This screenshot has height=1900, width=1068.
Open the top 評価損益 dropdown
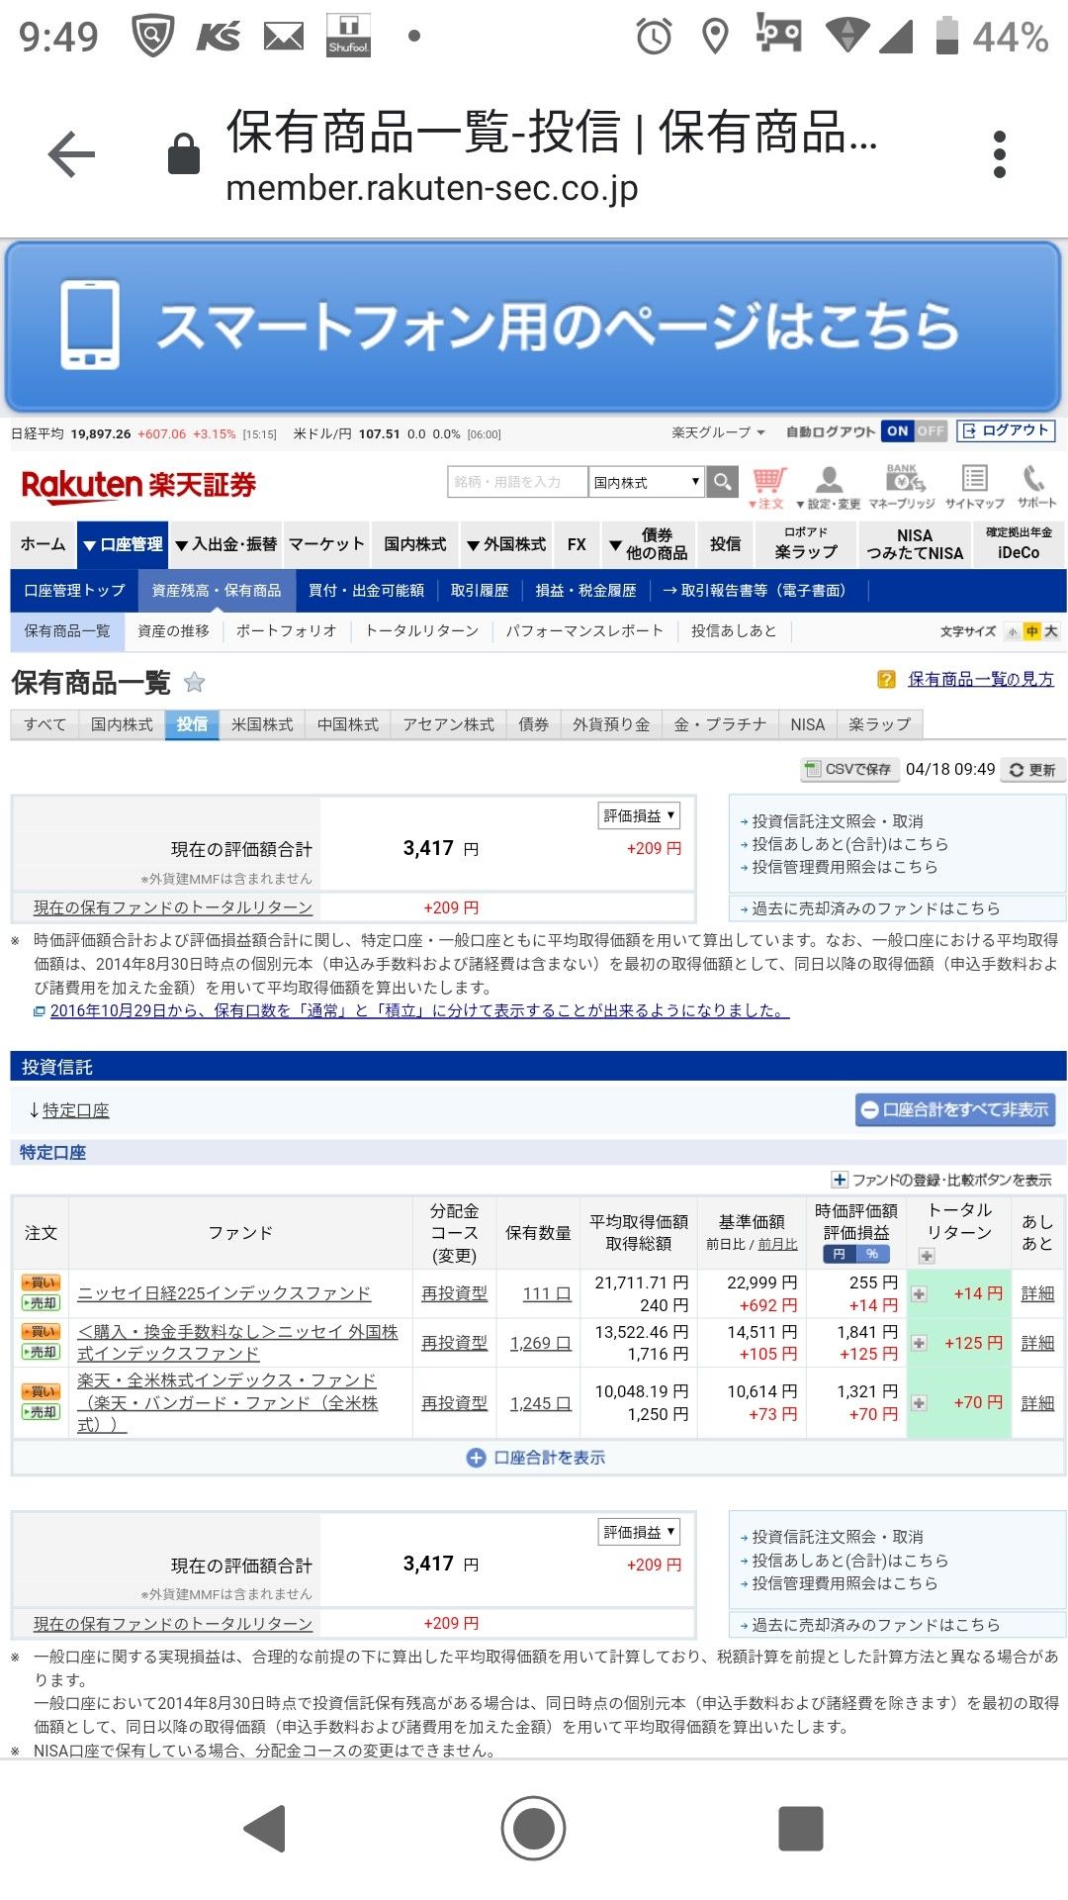pos(639,815)
